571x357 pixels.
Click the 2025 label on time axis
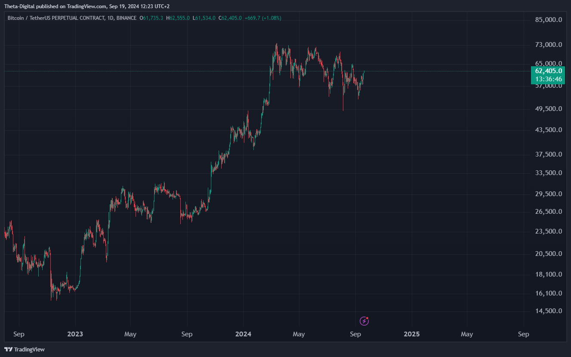pyautogui.click(x=411, y=334)
